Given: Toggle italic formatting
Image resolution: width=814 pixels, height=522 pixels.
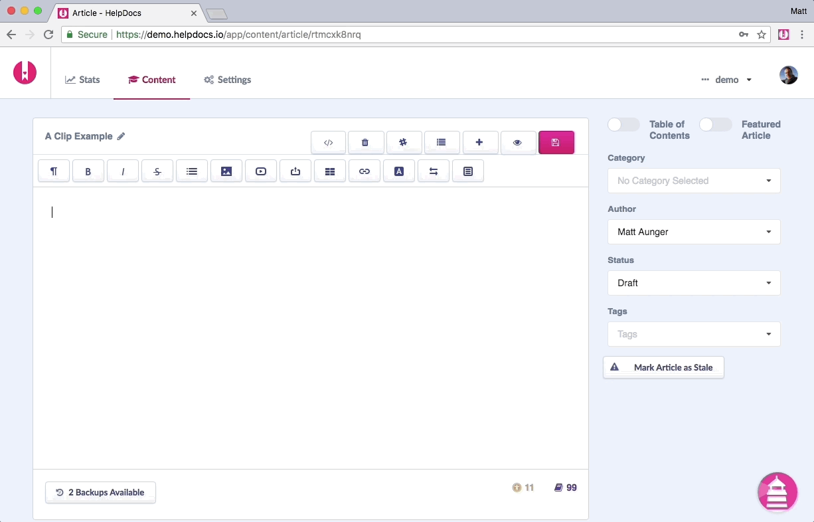Looking at the screenshot, I should pos(123,171).
